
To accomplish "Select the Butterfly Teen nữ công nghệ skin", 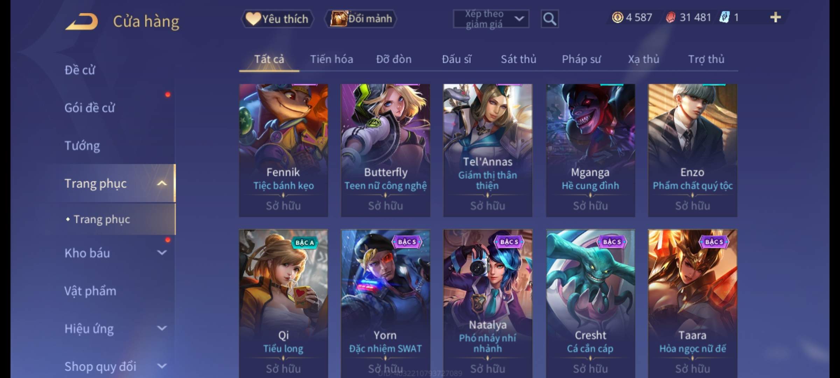I will click(385, 150).
